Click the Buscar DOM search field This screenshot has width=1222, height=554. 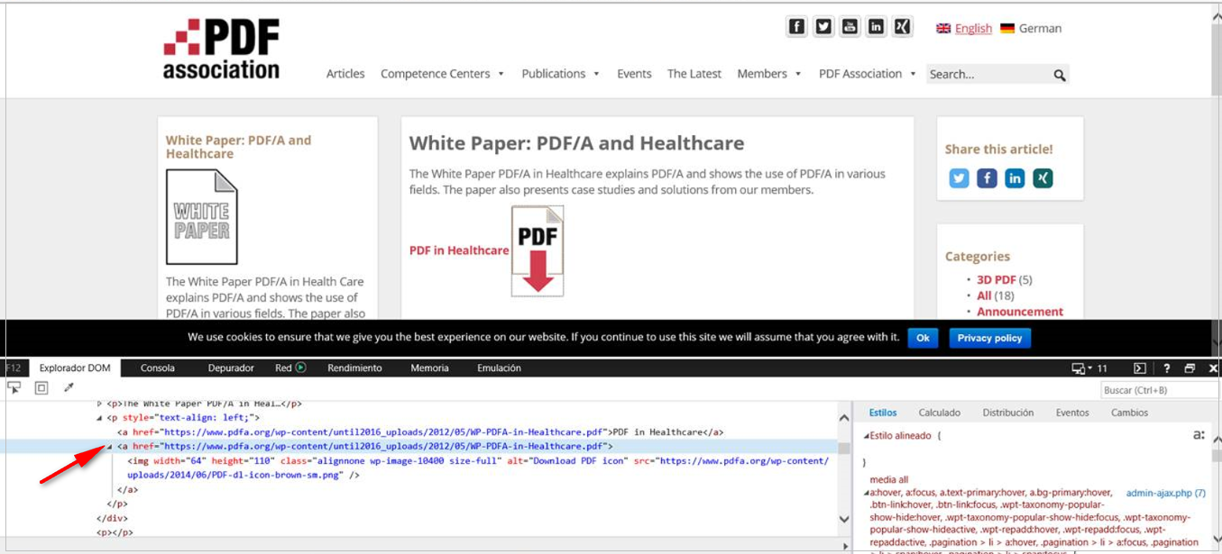pos(1159,390)
